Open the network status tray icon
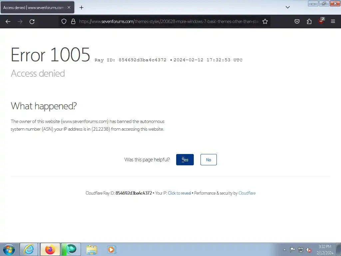The image size is (341, 256). [x=301, y=250]
